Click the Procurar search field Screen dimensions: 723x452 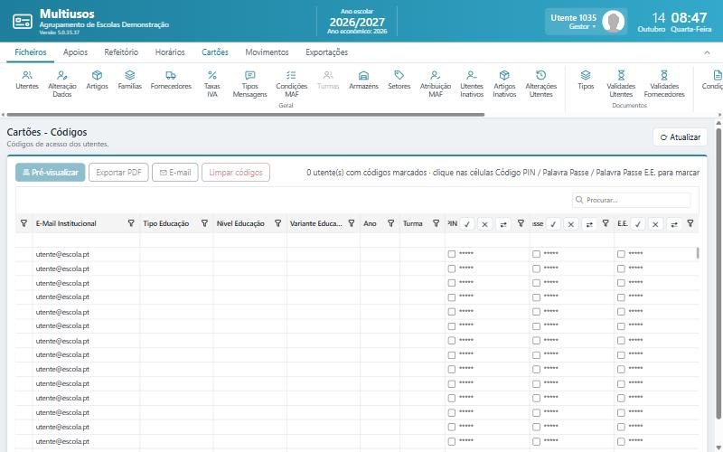(631, 200)
